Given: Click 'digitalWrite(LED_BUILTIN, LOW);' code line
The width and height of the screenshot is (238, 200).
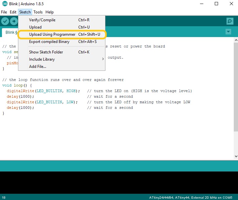Looking at the screenshot, I should pyautogui.click(x=42, y=102).
